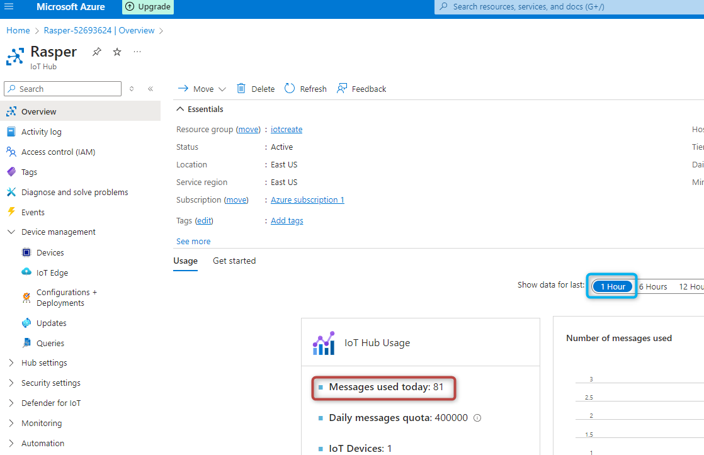Image resolution: width=704 pixels, height=455 pixels.
Task: Open the iotcreate resource group link
Action: click(x=287, y=130)
